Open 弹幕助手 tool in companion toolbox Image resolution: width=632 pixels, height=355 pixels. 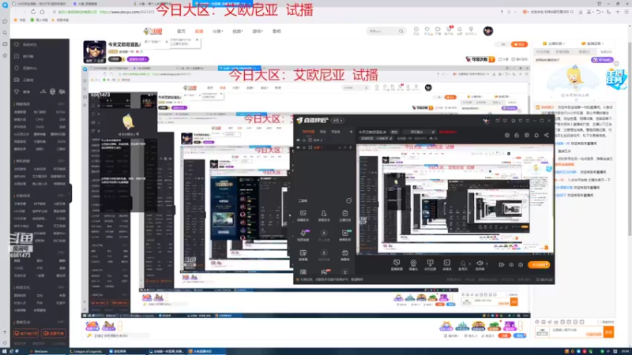click(x=303, y=215)
